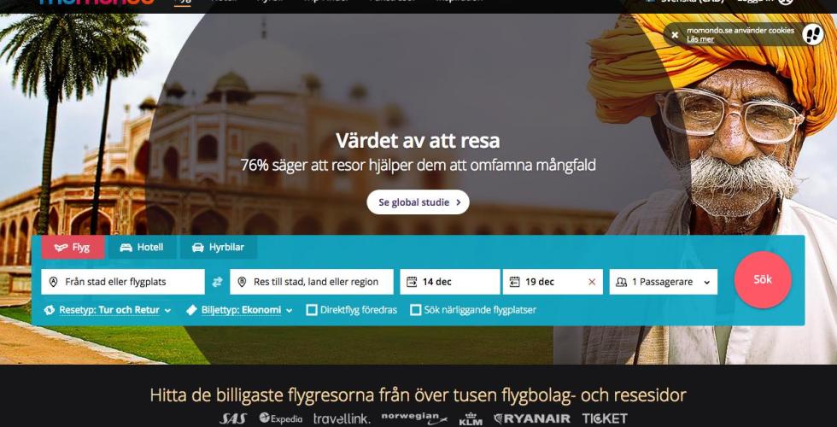Image resolution: width=837 pixels, height=427 pixels.
Task: Click the red Sök button
Action: point(763,280)
